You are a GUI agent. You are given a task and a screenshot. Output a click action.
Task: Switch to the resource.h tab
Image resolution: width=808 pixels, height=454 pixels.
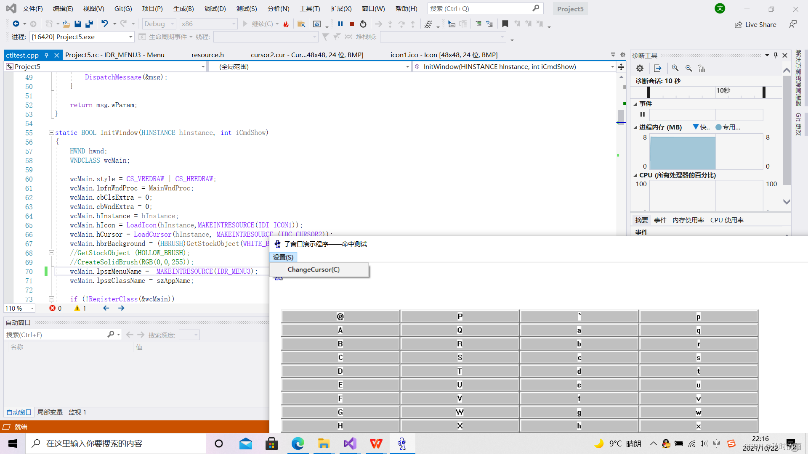click(207, 55)
